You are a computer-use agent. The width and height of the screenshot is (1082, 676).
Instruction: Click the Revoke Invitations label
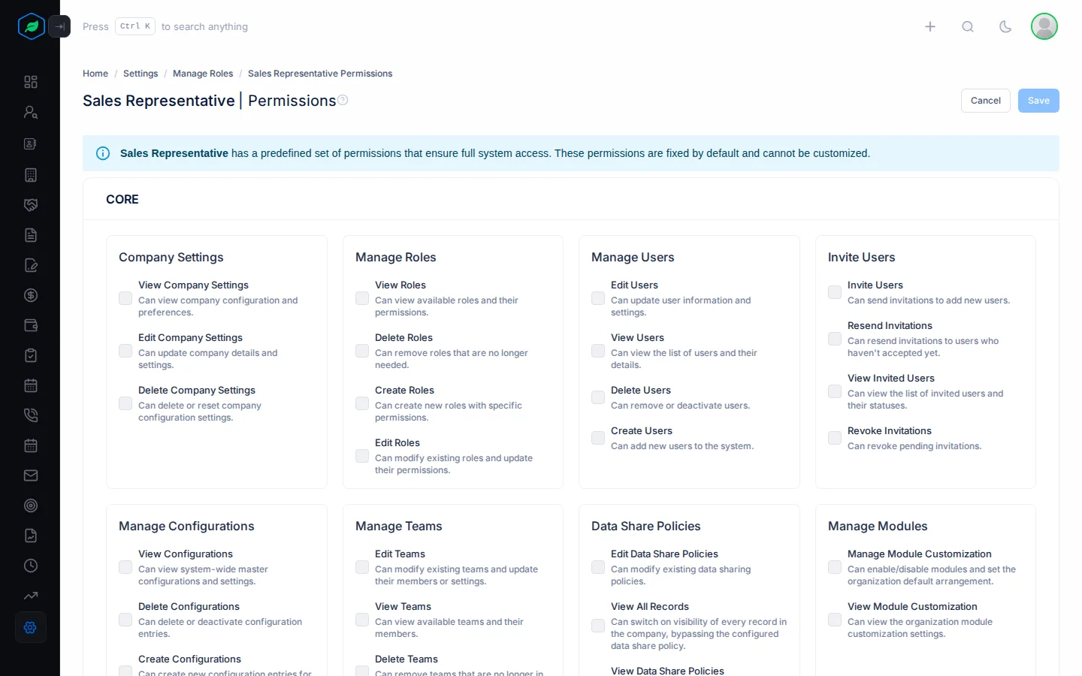coord(890,430)
